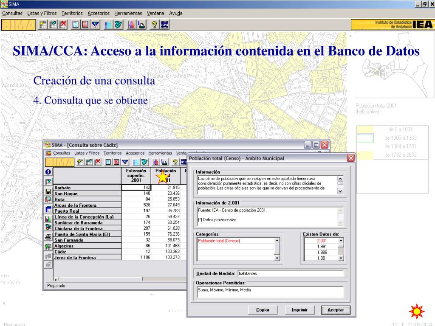The image size is (435, 326).
Task: Click the overview map thumbnail at top right
Action: coord(395,65)
